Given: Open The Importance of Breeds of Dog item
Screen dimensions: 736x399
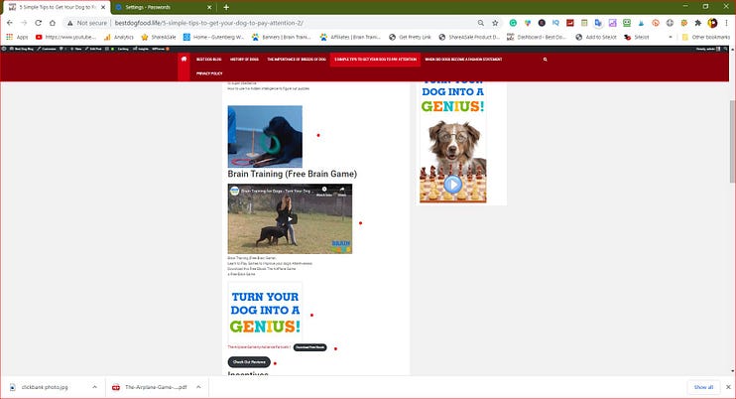Looking at the screenshot, I should 297,60.
